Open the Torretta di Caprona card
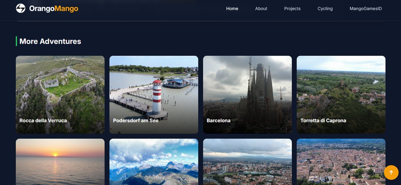This screenshot has width=401, height=185. pyautogui.click(x=341, y=95)
